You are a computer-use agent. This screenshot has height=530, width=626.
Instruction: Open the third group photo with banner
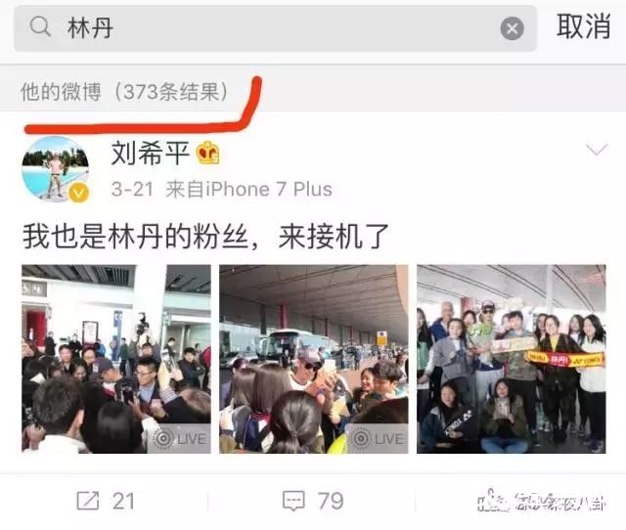point(511,359)
